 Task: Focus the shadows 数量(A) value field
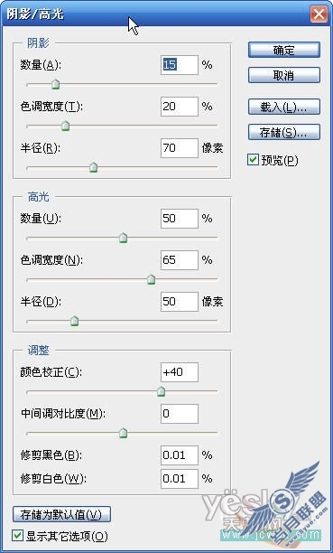click(x=180, y=65)
